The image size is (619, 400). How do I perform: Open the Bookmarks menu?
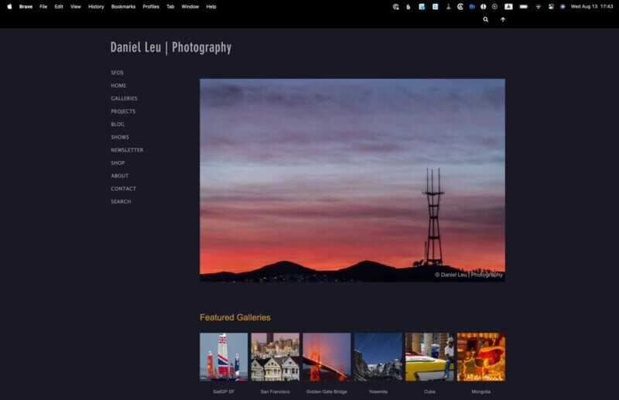pos(123,6)
